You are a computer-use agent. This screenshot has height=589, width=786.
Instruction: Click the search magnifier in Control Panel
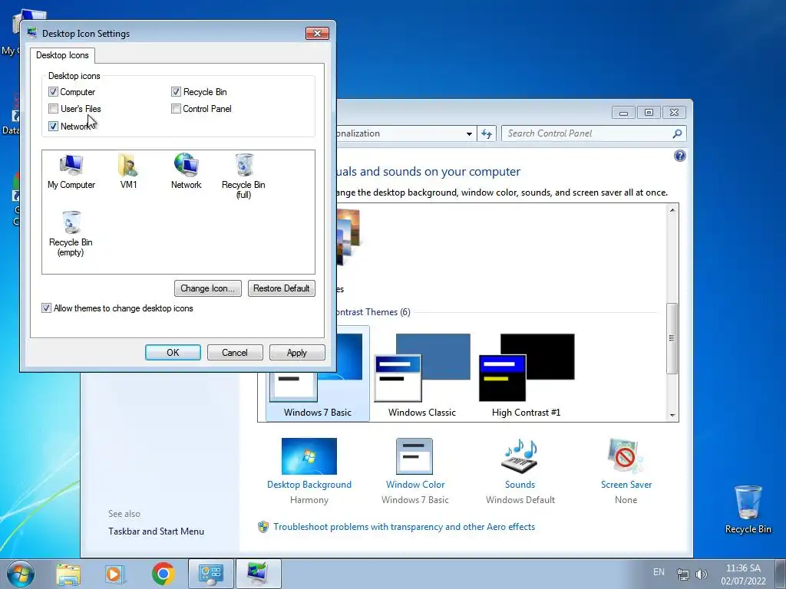tap(677, 133)
